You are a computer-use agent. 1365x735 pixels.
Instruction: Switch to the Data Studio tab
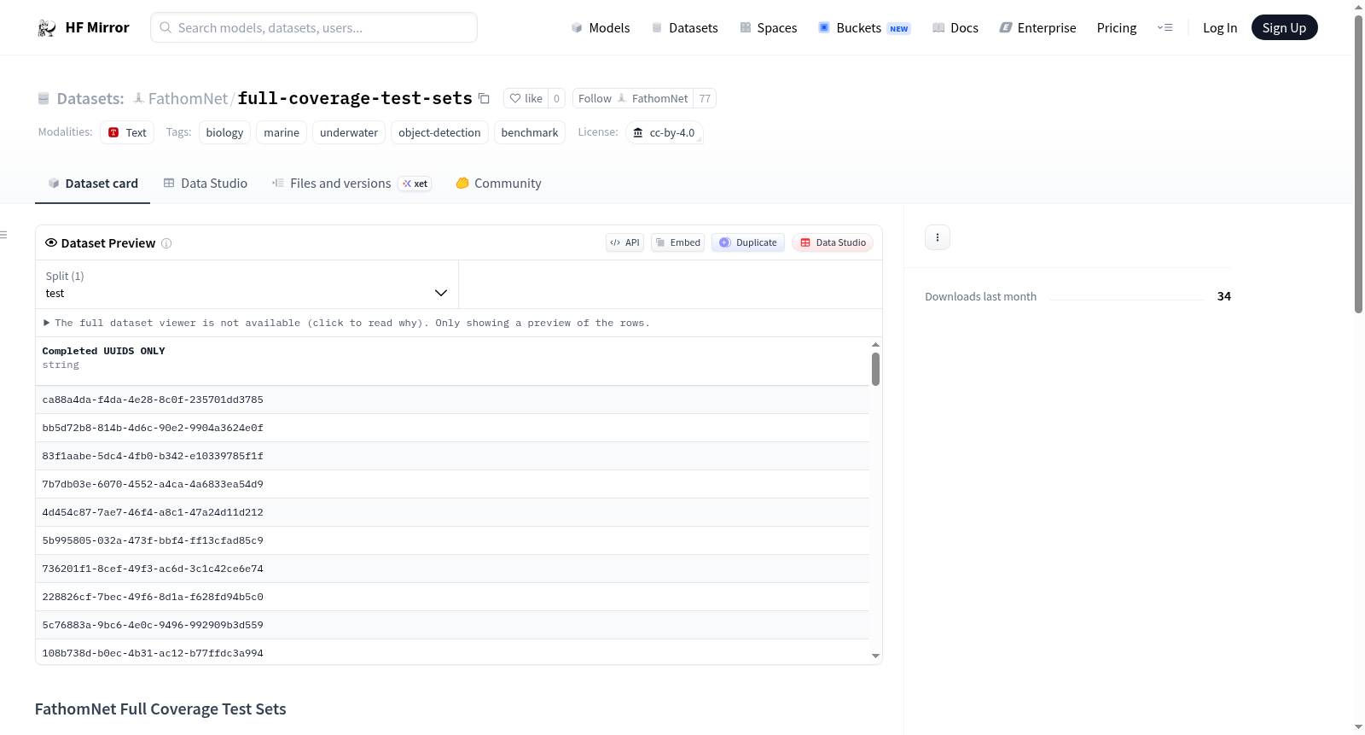206,184
